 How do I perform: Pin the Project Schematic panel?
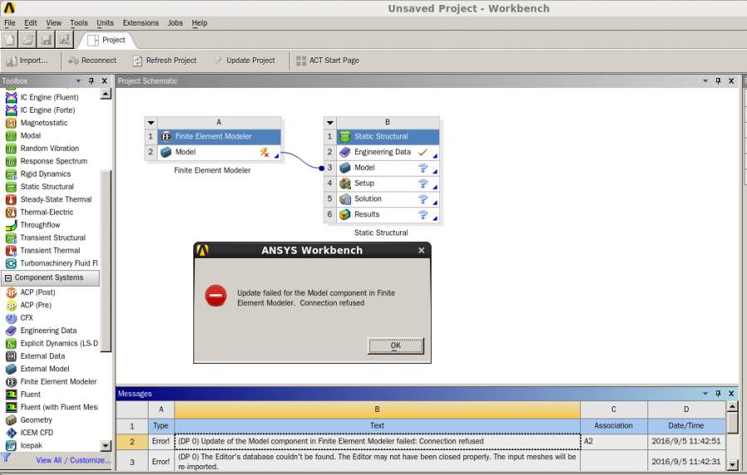point(719,81)
